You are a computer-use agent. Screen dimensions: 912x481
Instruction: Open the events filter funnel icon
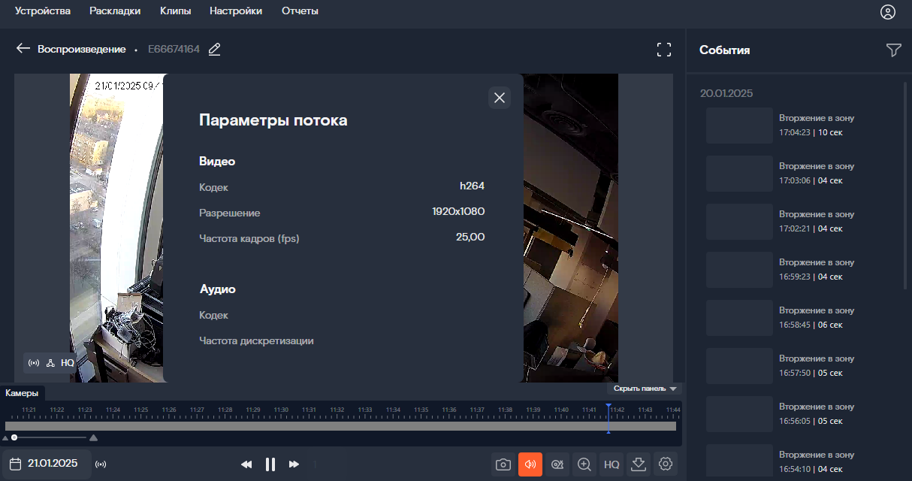pyautogui.click(x=893, y=50)
